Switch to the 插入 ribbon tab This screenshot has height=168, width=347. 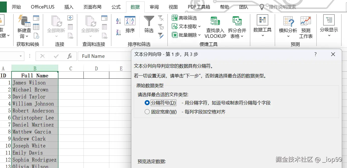[x=69, y=7]
